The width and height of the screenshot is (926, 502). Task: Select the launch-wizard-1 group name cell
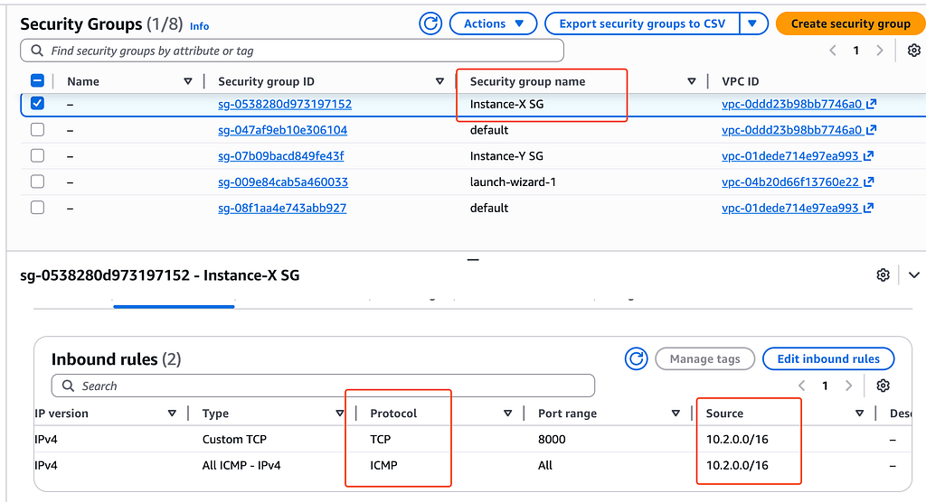[x=513, y=182]
